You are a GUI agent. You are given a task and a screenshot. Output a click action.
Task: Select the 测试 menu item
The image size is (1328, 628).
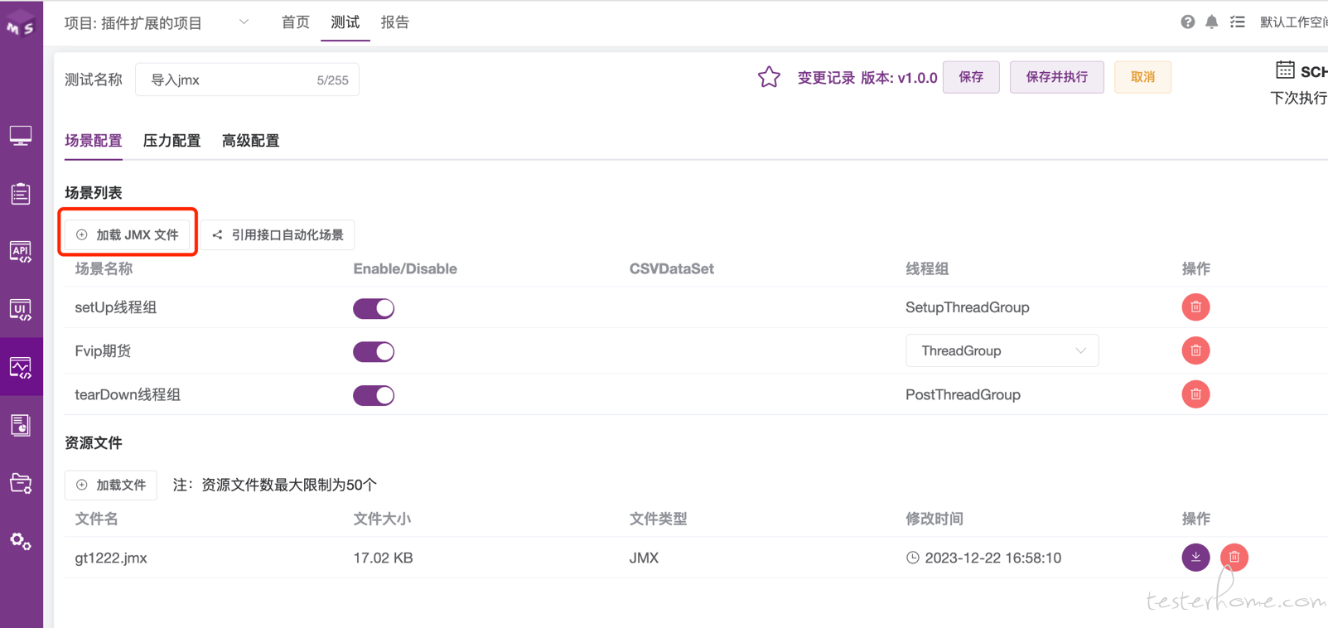coord(345,22)
